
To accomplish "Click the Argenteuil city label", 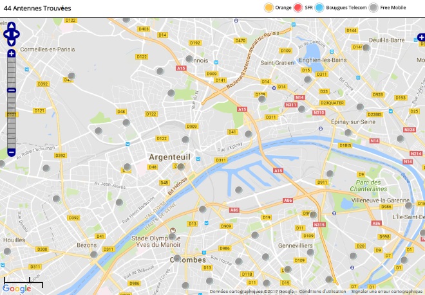I will (x=169, y=157).
